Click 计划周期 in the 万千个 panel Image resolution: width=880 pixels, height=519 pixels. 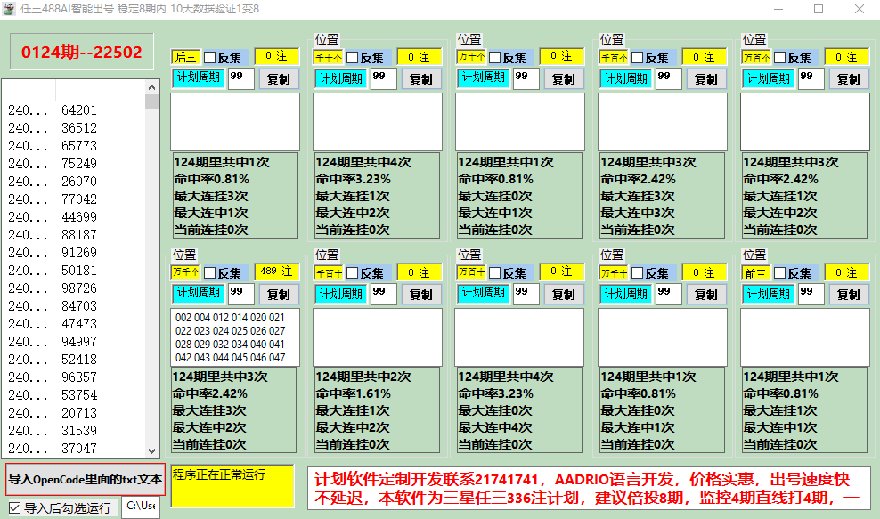pyautogui.click(x=198, y=294)
